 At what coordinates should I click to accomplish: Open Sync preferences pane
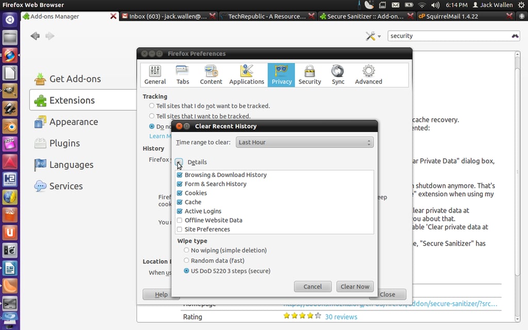338,75
